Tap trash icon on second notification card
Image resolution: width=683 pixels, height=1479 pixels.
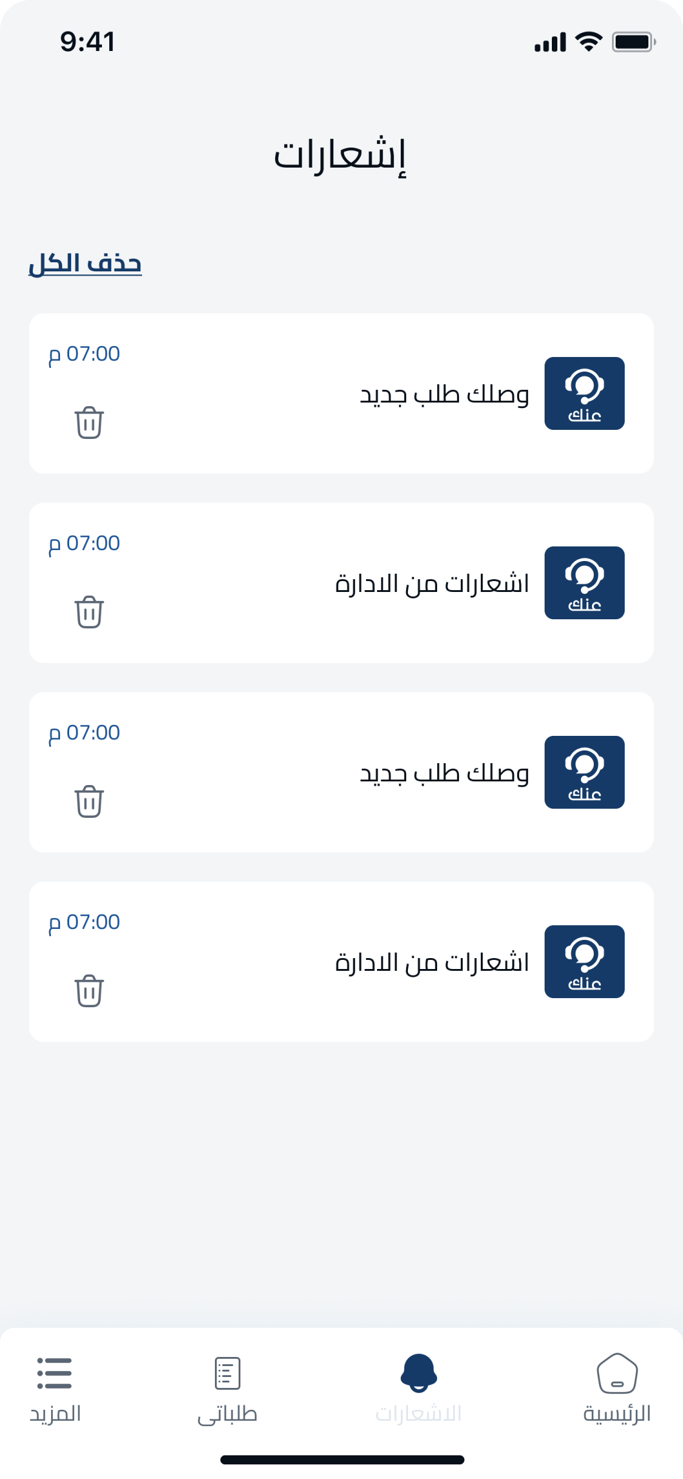click(89, 612)
